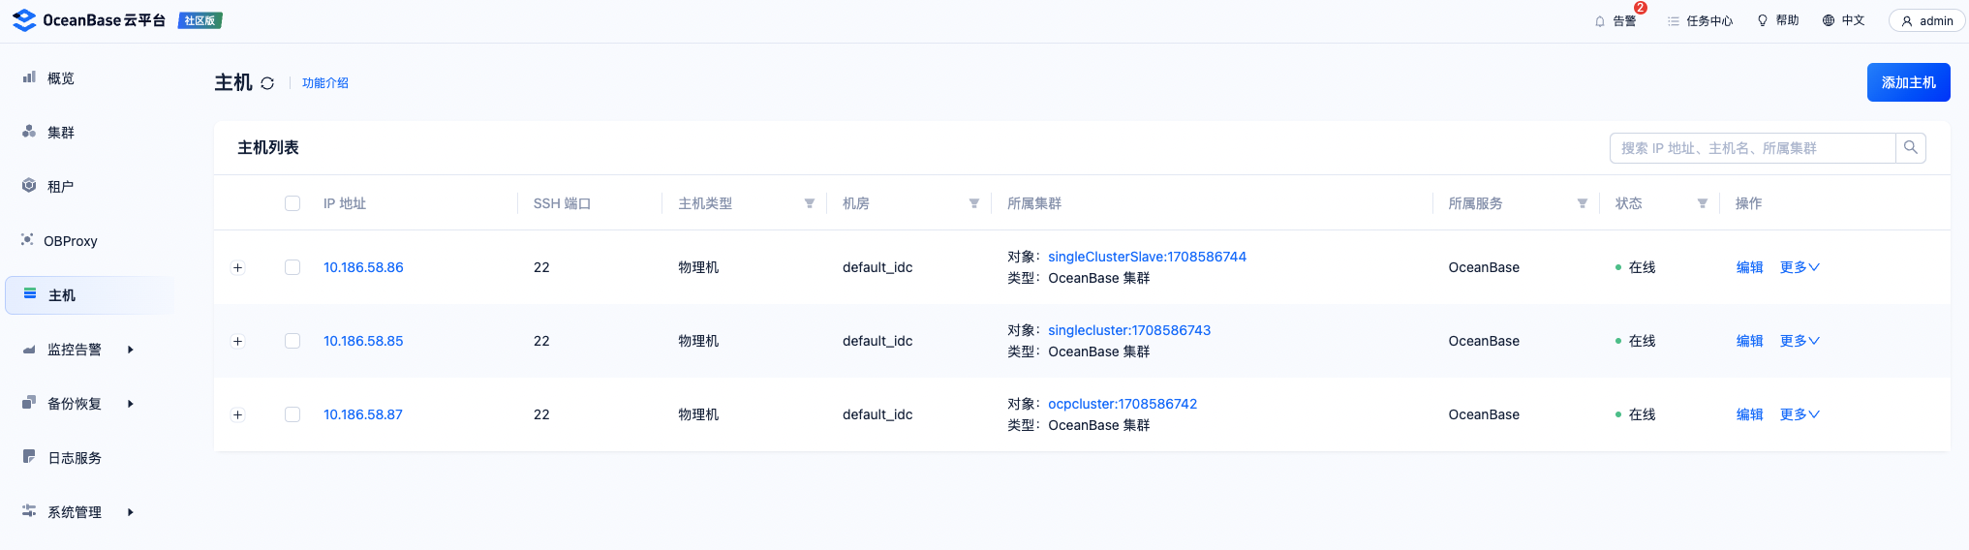The height and width of the screenshot is (550, 1969).
Task: Expand 系统管理 submenu arrow
Action: pyautogui.click(x=131, y=512)
